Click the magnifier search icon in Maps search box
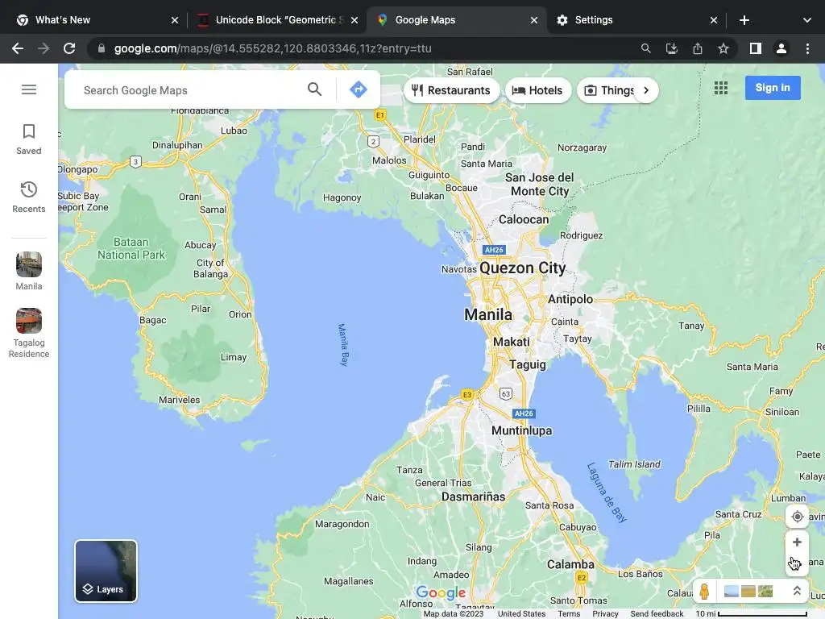The width and height of the screenshot is (825, 619). click(315, 89)
